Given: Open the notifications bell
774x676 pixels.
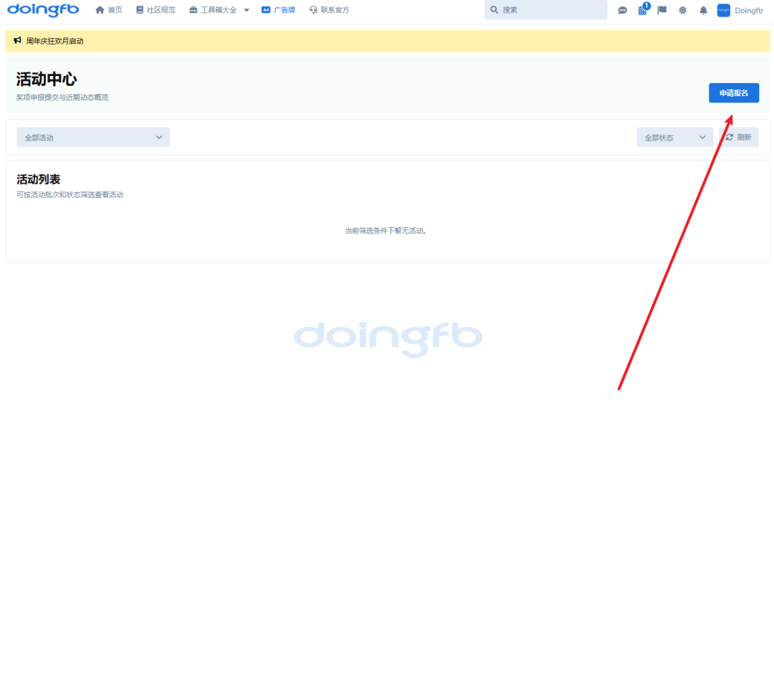Looking at the screenshot, I should 704,10.
